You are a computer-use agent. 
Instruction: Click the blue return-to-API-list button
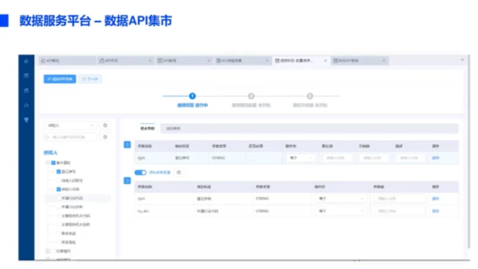point(60,79)
